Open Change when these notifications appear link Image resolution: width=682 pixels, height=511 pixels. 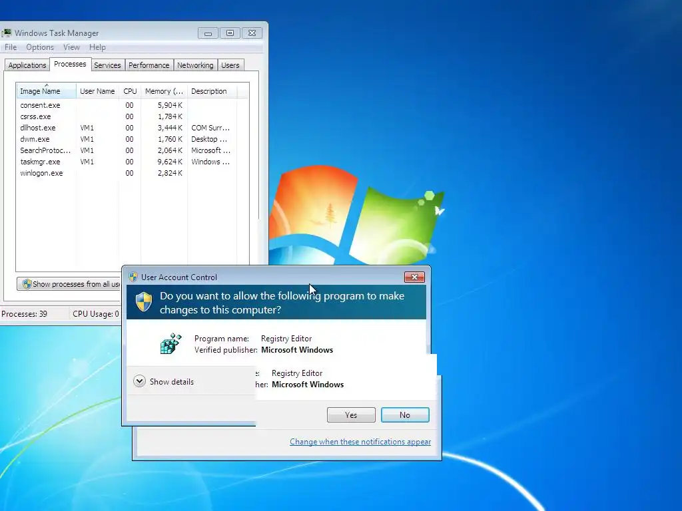(360, 442)
